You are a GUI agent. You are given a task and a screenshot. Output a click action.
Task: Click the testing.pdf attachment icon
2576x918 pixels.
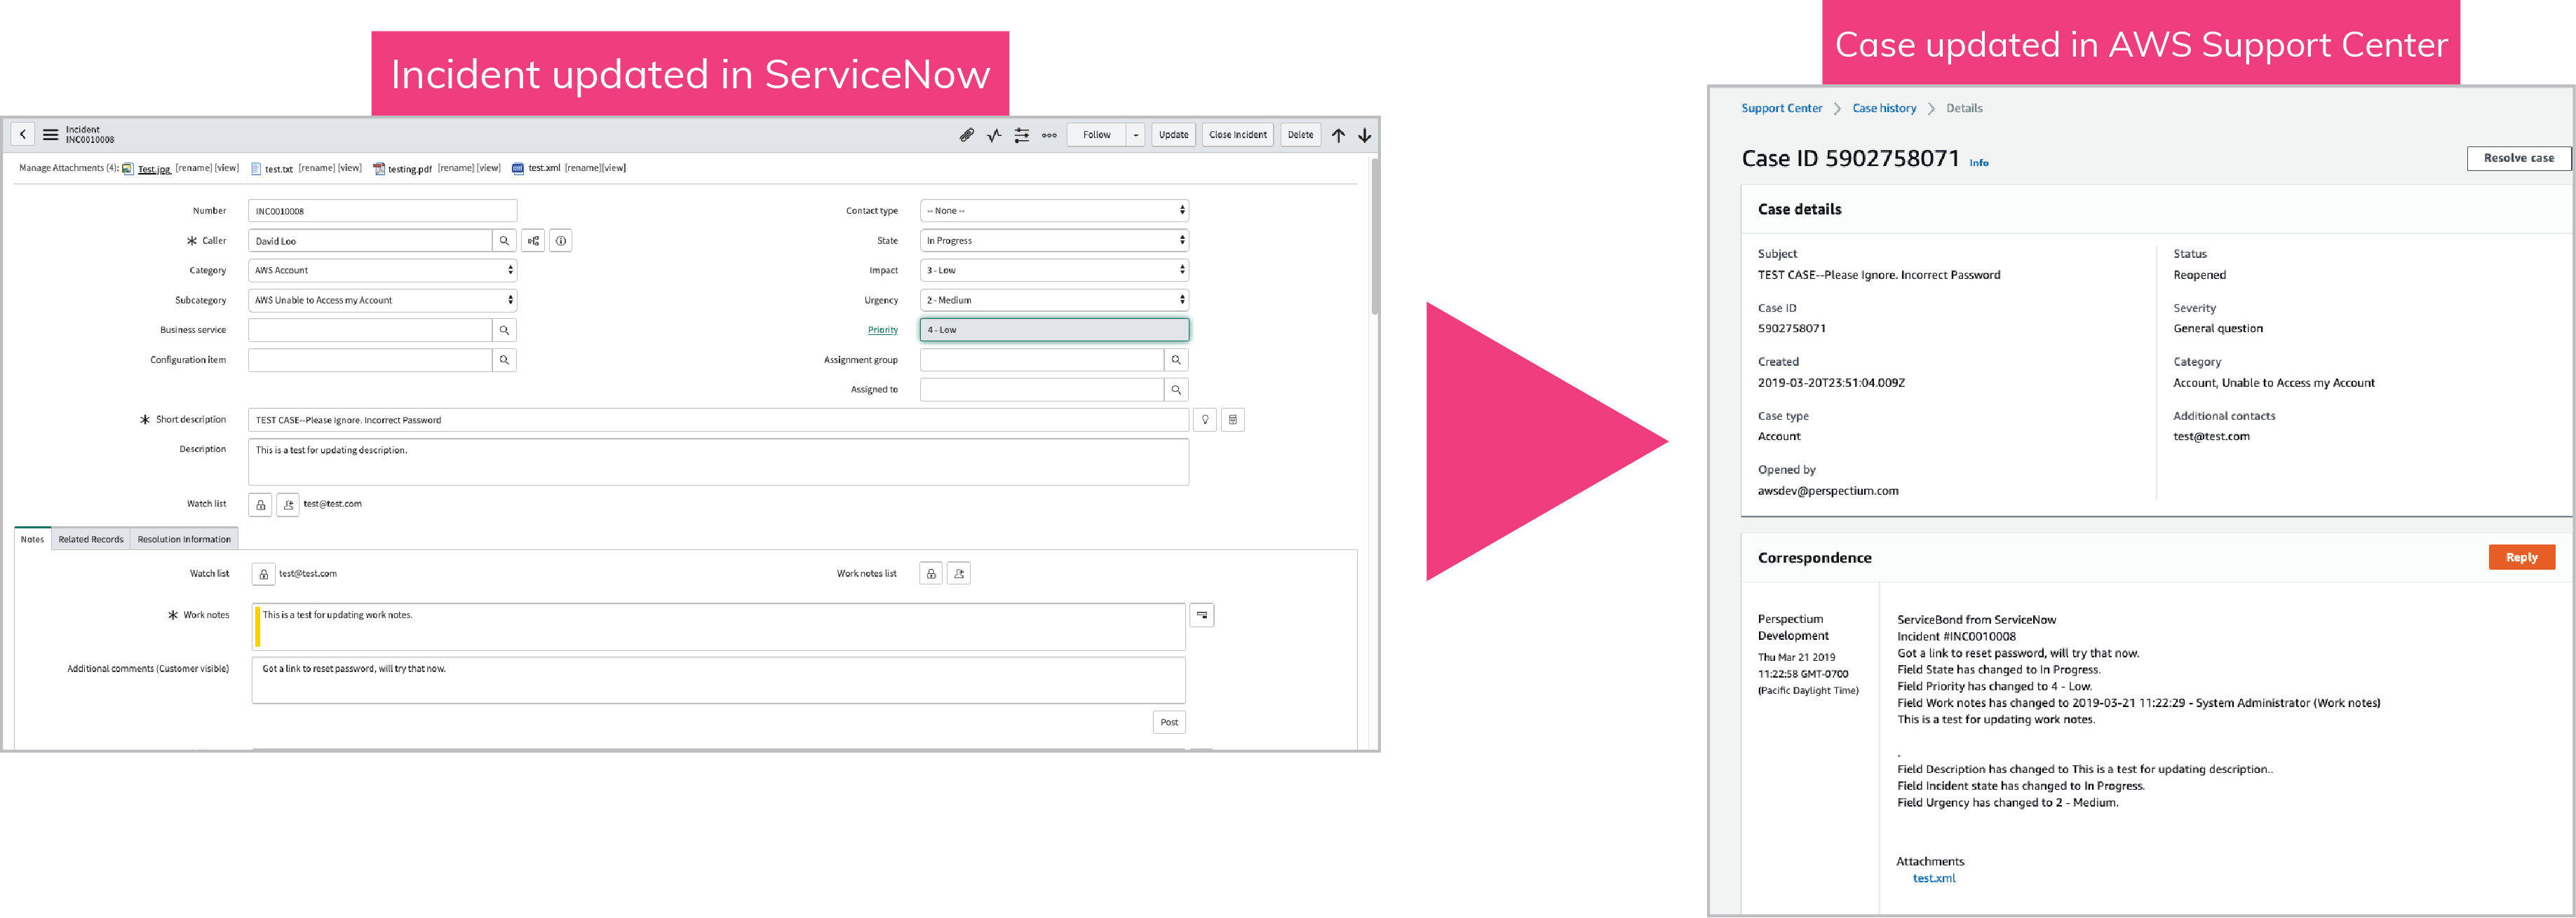[x=379, y=169]
